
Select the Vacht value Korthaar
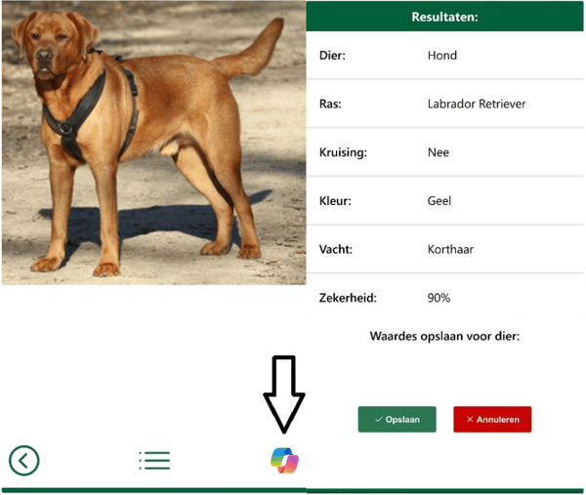pyautogui.click(x=450, y=249)
